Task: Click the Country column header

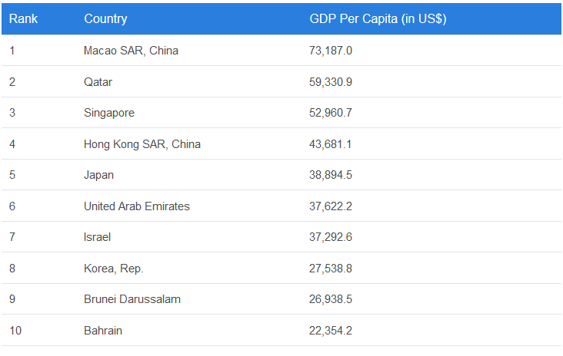Action: pyautogui.click(x=105, y=18)
